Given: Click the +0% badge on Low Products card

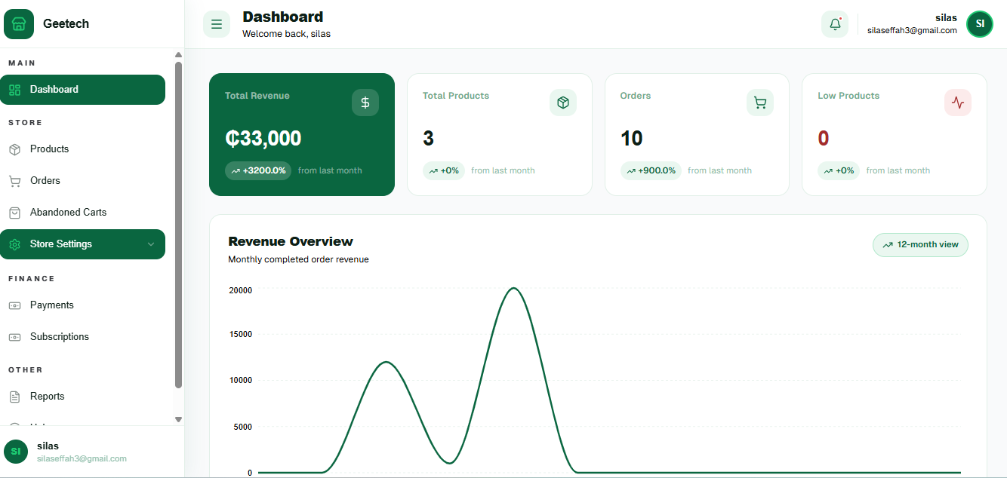Looking at the screenshot, I should coord(839,171).
